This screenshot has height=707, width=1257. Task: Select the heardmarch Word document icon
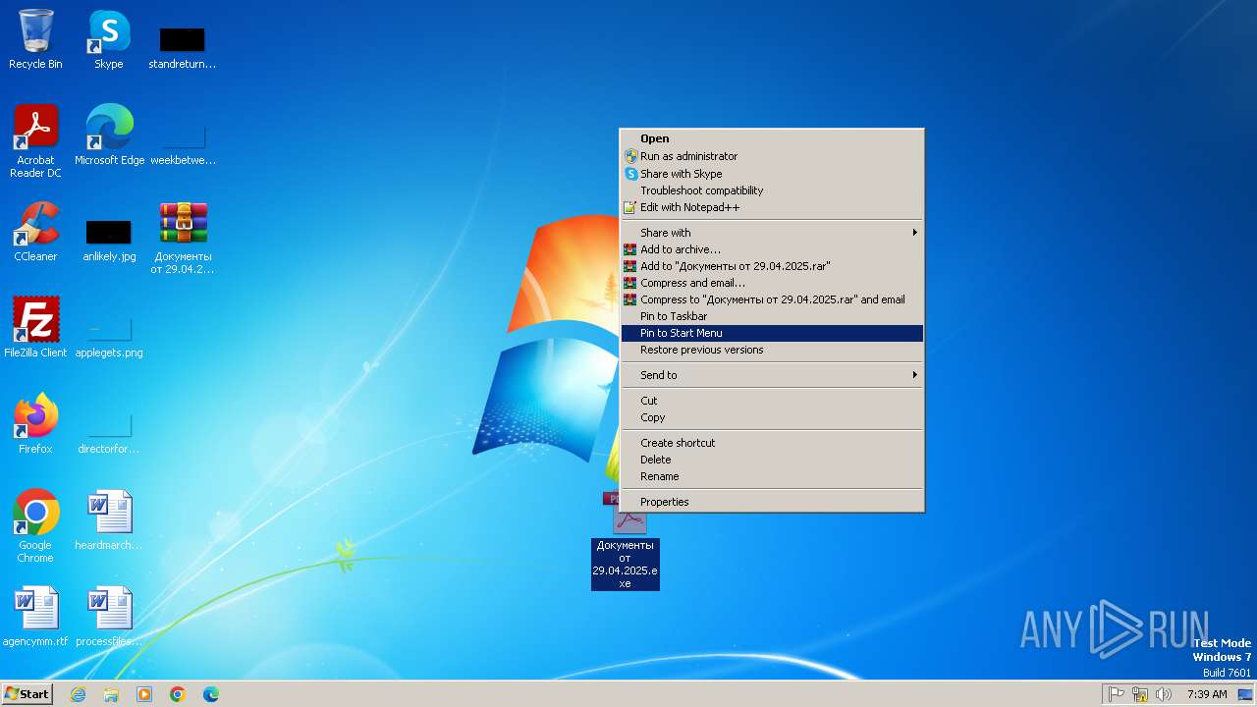109,519
